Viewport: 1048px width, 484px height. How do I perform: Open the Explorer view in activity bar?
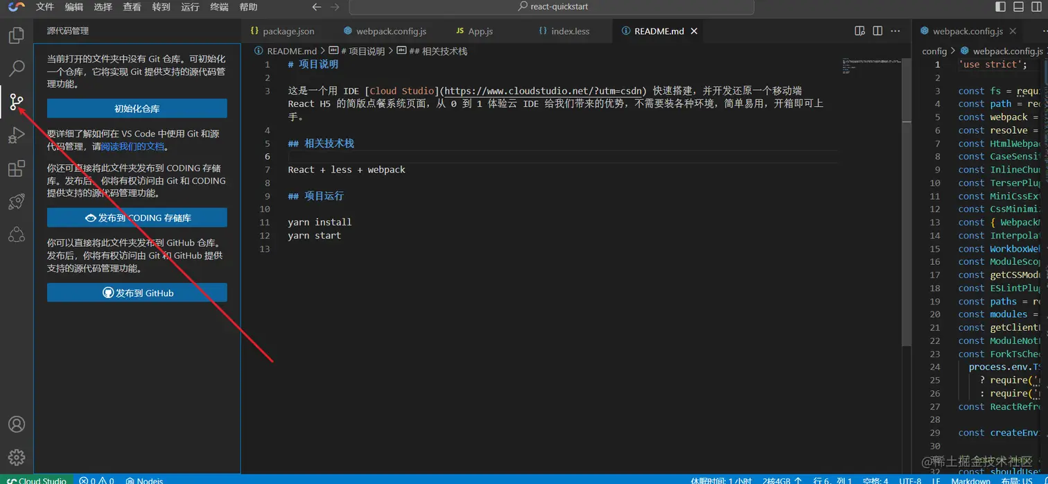pyautogui.click(x=17, y=35)
